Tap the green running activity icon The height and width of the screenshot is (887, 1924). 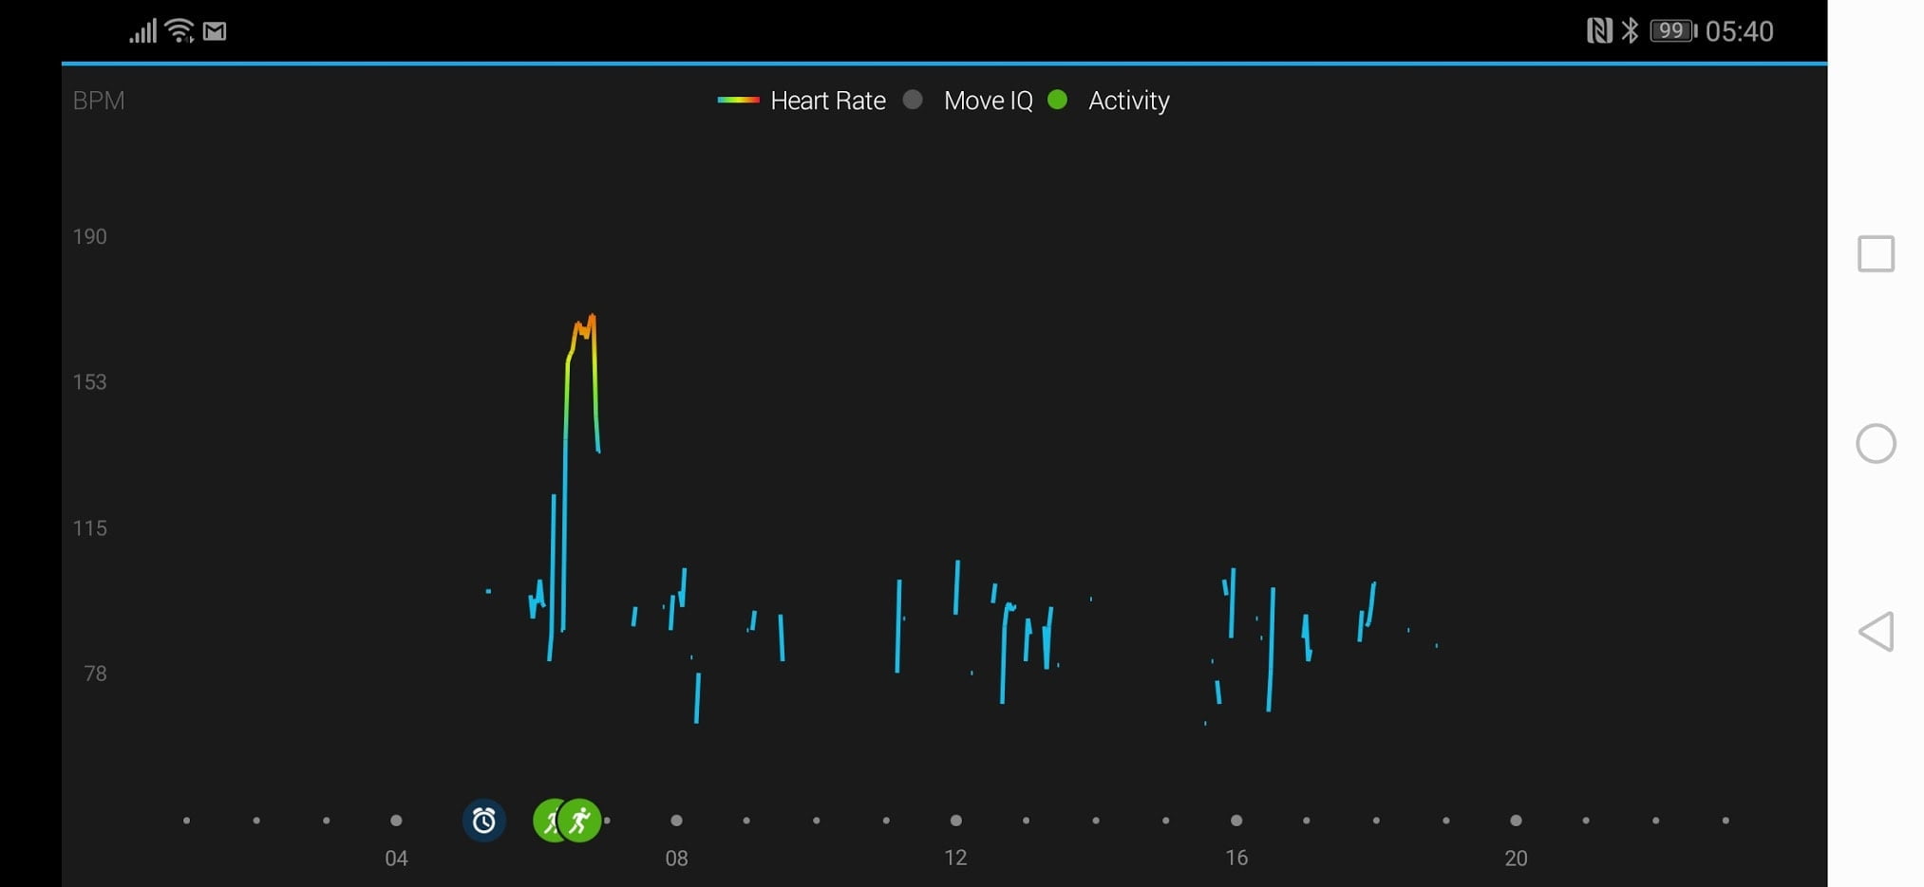point(581,821)
